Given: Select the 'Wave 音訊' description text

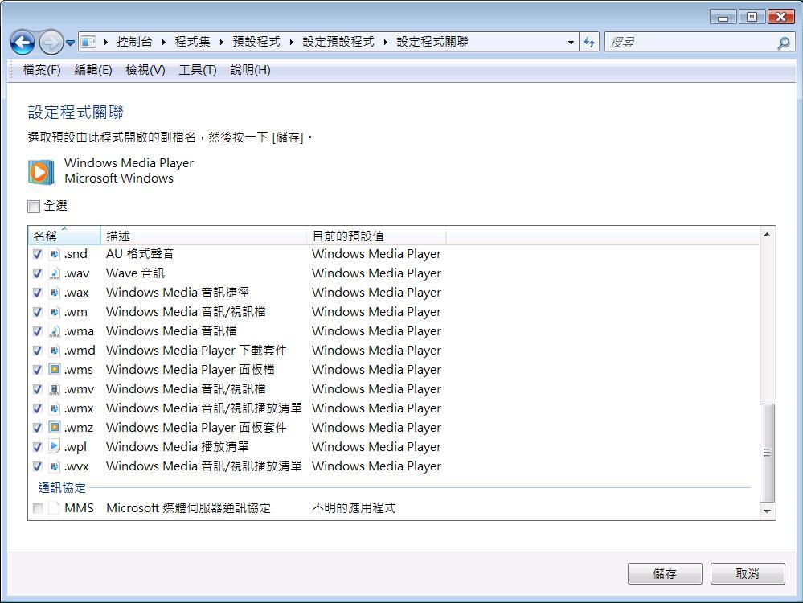Looking at the screenshot, I should coord(136,273).
